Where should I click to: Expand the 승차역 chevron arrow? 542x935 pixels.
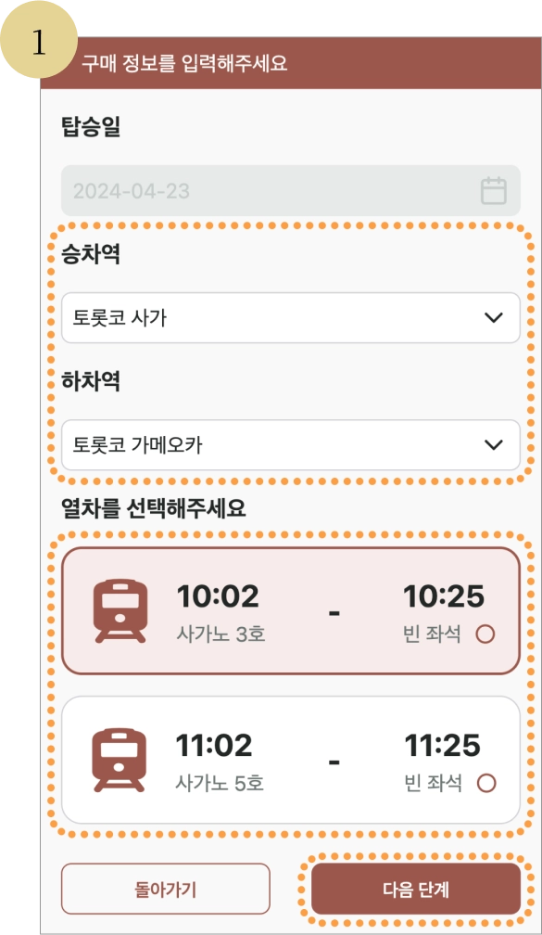[493, 318]
